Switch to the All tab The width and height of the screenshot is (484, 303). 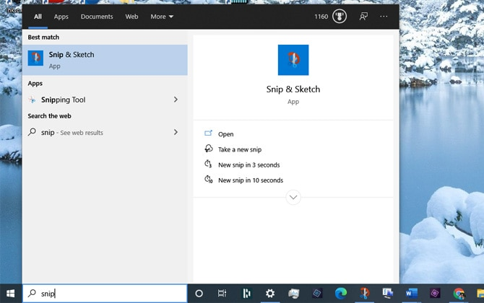coord(38,17)
